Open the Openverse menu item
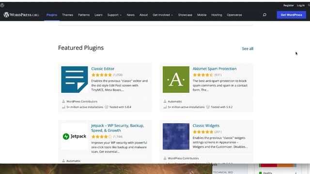 234,15
